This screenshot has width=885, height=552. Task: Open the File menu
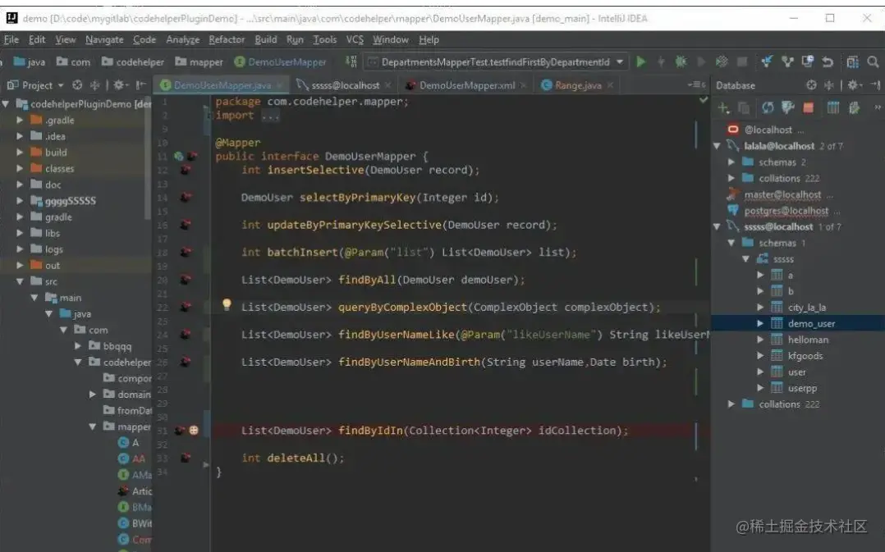[x=11, y=39]
